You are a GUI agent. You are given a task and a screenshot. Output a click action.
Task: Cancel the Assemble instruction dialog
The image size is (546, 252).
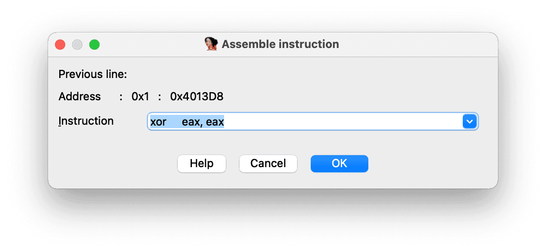click(x=268, y=164)
